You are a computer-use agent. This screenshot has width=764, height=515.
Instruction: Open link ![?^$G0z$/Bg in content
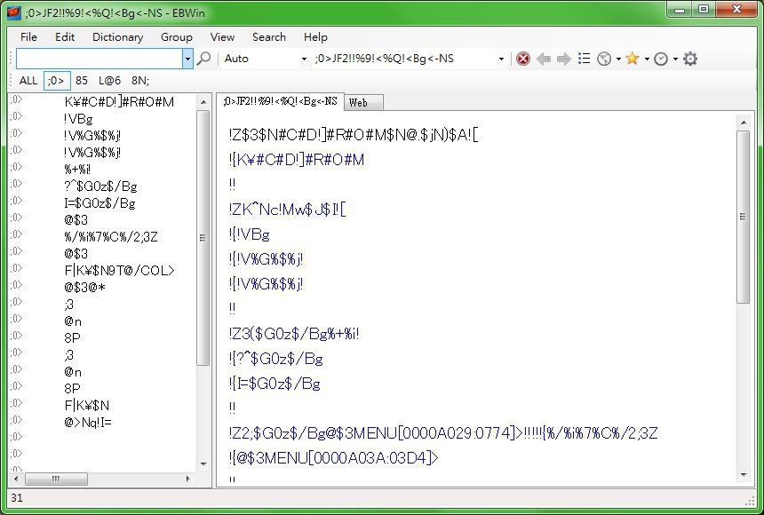click(x=275, y=359)
